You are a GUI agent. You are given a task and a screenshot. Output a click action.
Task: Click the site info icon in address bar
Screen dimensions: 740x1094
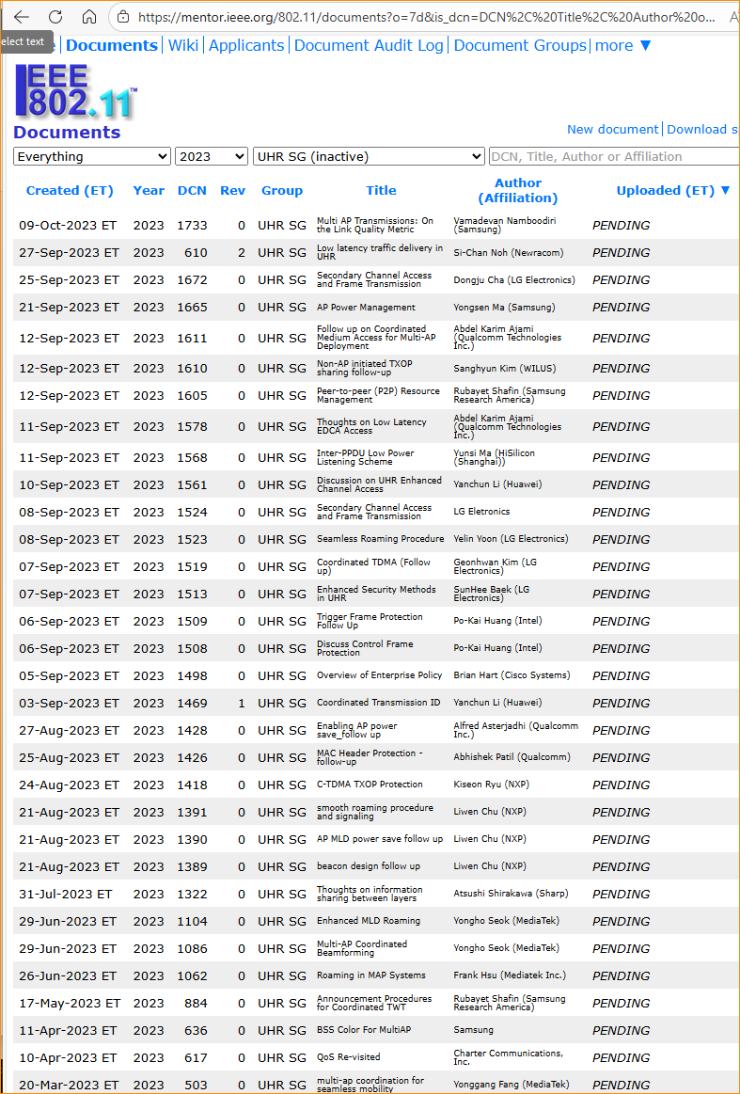click(122, 17)
